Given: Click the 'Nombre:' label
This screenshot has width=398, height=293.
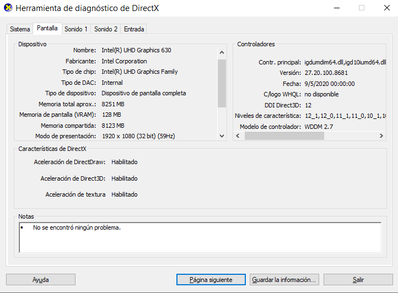Looking at the screenshot, I should click(x=84, y=50).
